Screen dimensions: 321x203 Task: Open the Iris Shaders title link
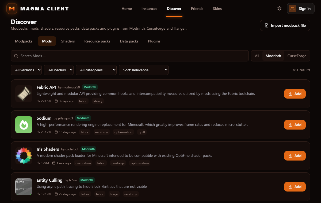(x=48, y=149)
